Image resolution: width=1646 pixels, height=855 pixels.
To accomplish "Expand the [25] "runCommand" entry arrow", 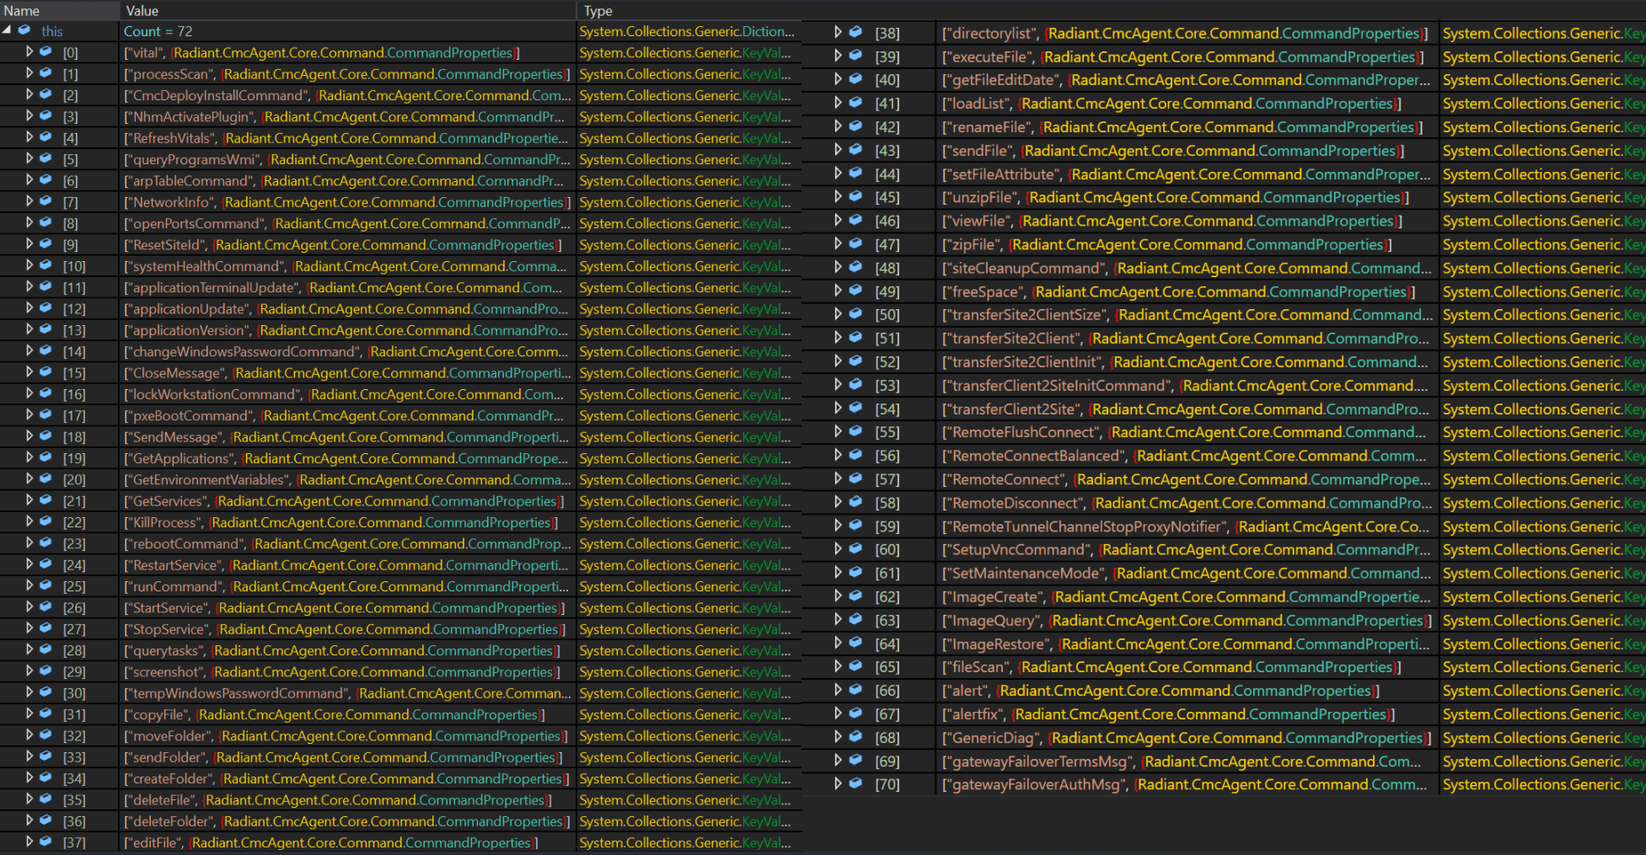I will click(29, 585).
